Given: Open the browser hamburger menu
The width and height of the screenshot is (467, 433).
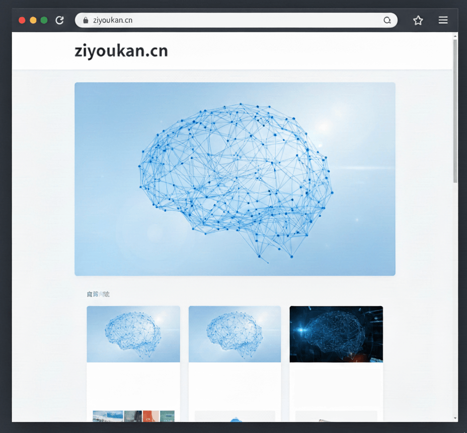Looking at the screenshot, I should [x=443, y=20].
